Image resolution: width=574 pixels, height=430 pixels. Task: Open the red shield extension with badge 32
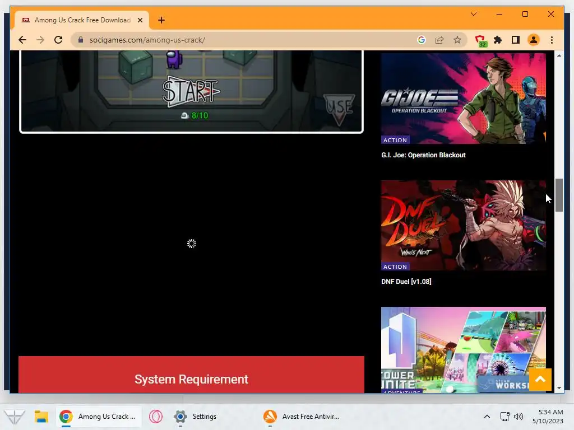[480, 40]
